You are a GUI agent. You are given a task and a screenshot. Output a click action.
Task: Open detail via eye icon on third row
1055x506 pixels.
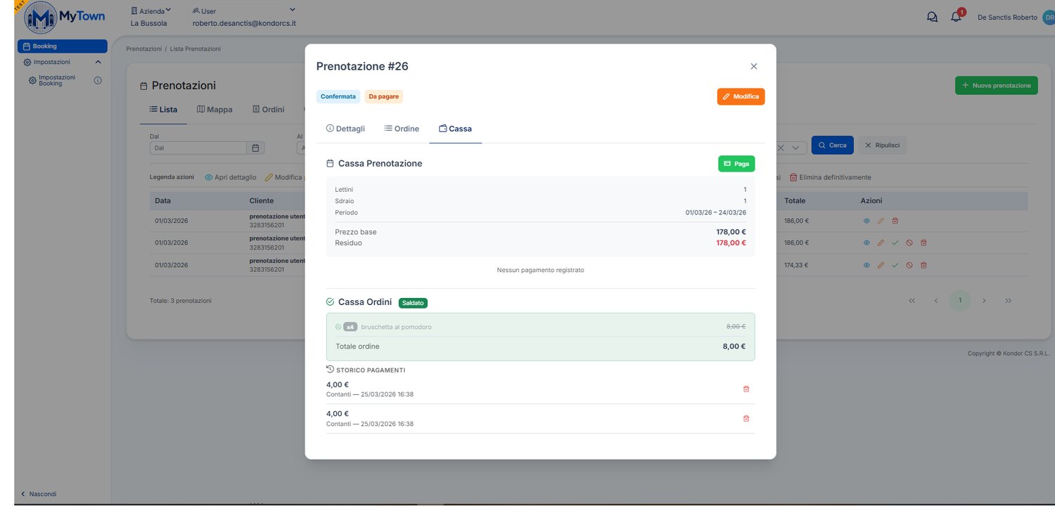[867, 265]
